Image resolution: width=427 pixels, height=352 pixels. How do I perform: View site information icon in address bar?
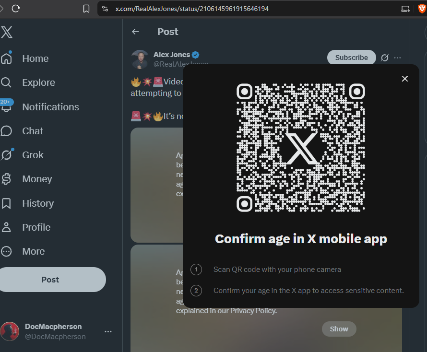tap(105, 9)
